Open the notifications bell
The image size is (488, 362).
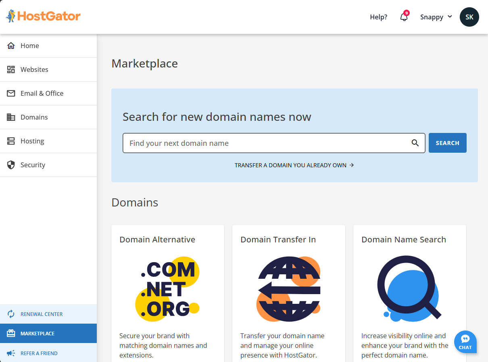coord(403,18)
